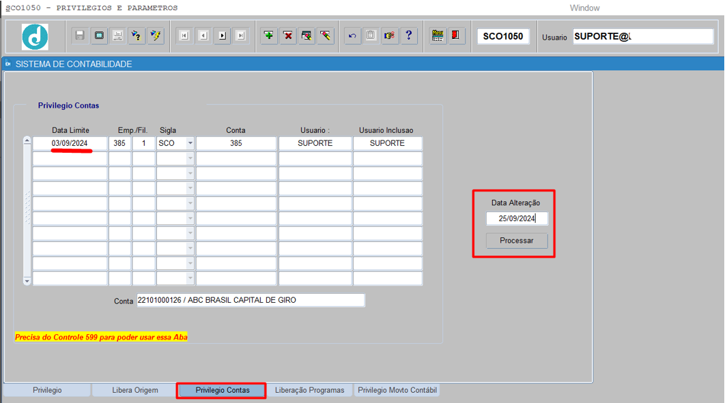Switch to the Libera Origem tab
Image resolution: width=727 pixels, height=403 pixels.
click(x=135, y=390)
